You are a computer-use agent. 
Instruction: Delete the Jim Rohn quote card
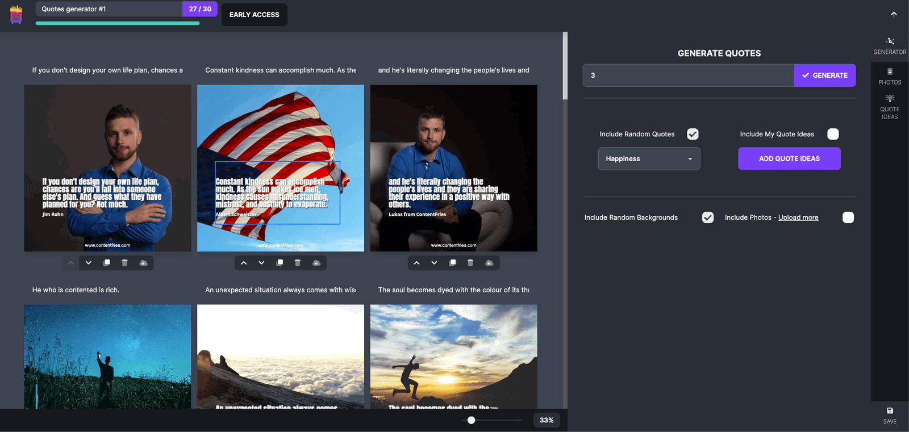pos(124,263)
